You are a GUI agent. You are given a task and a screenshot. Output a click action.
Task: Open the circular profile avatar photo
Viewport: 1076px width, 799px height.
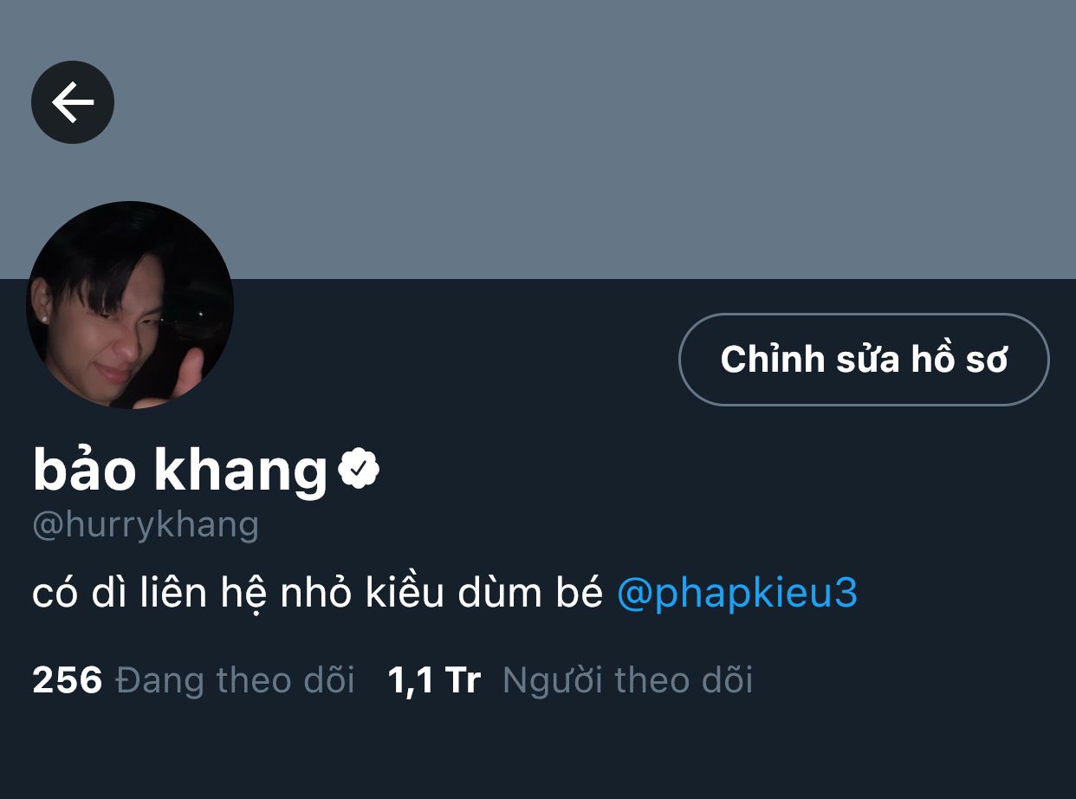click(x=130, y=305)
